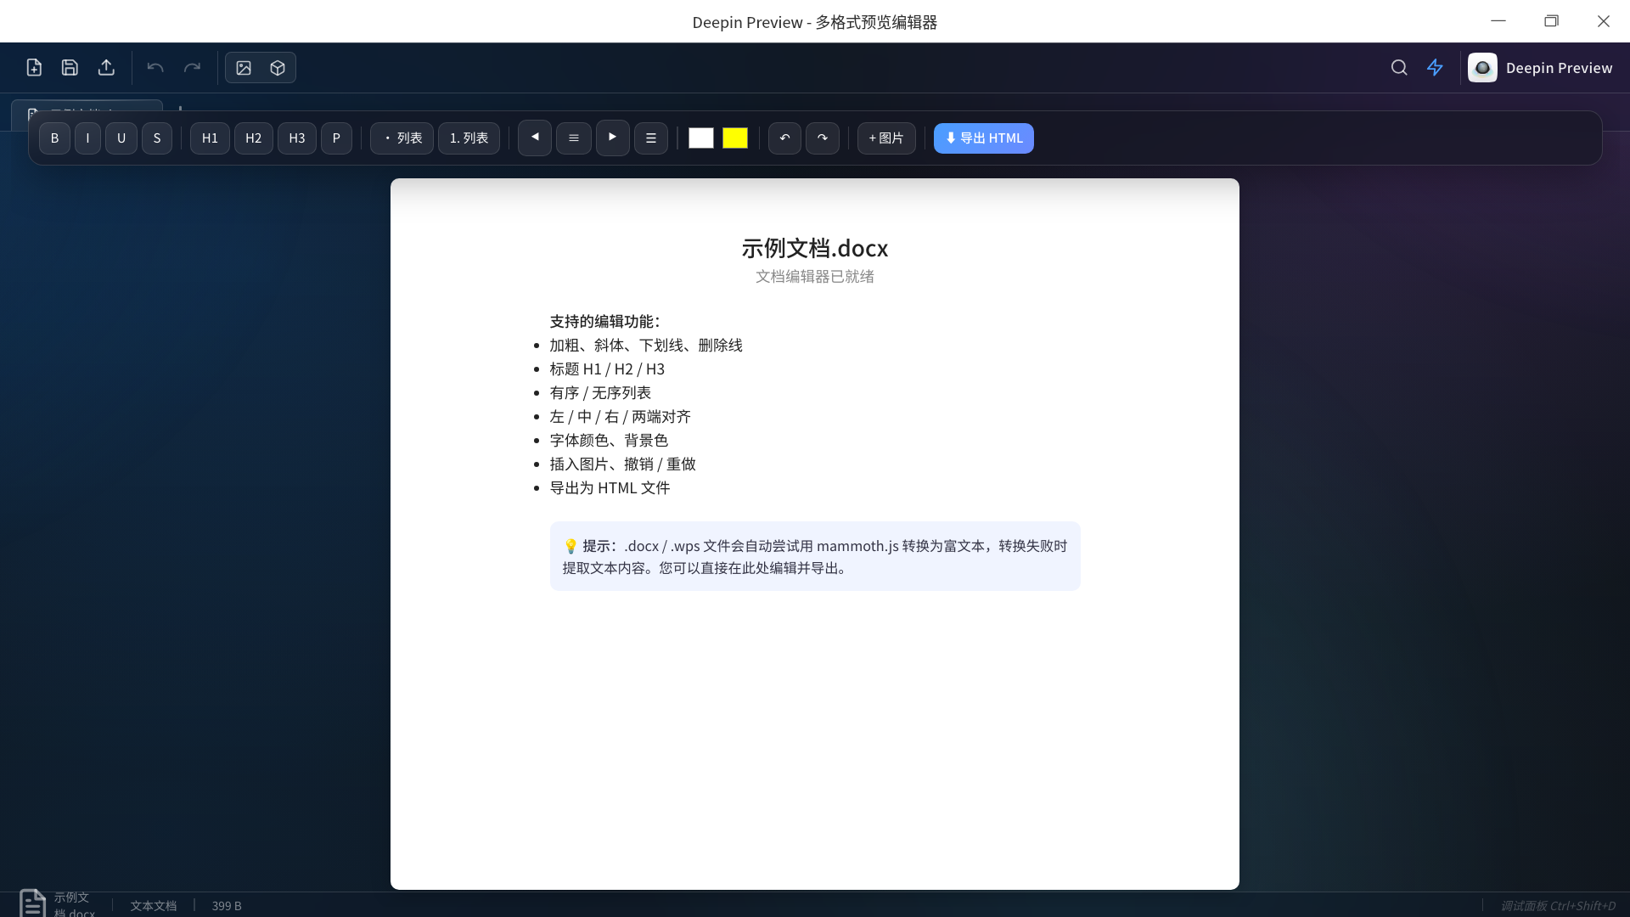Toggle italic formatting I
The height and width of the screenshot is (917, 1630).
point(87,138)
